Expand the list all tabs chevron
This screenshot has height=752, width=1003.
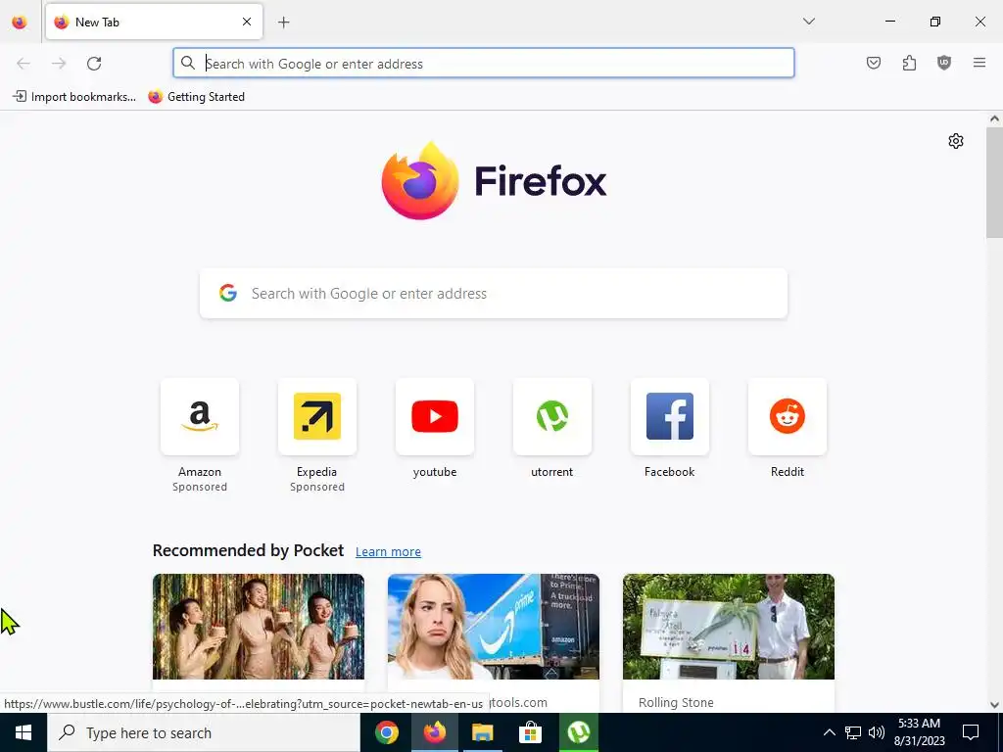click(809, 22)
